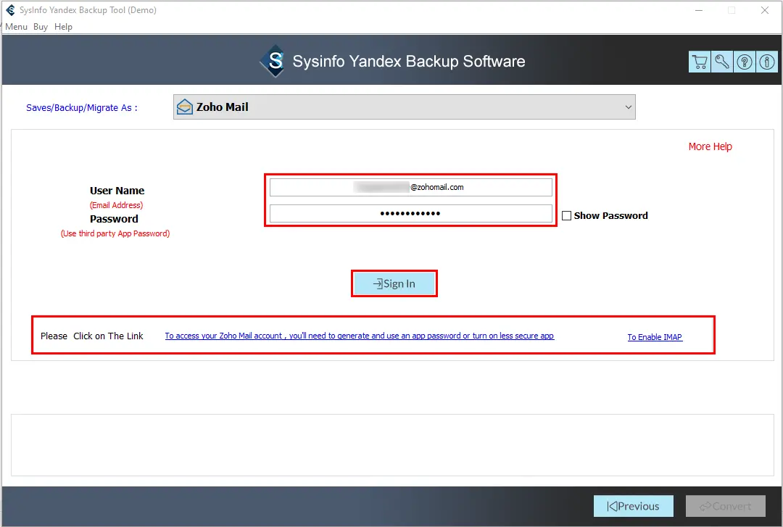Click the "Saves/Backup/Migrate As :" label
The width and height of the screenshot is (783, 527).
81,107
